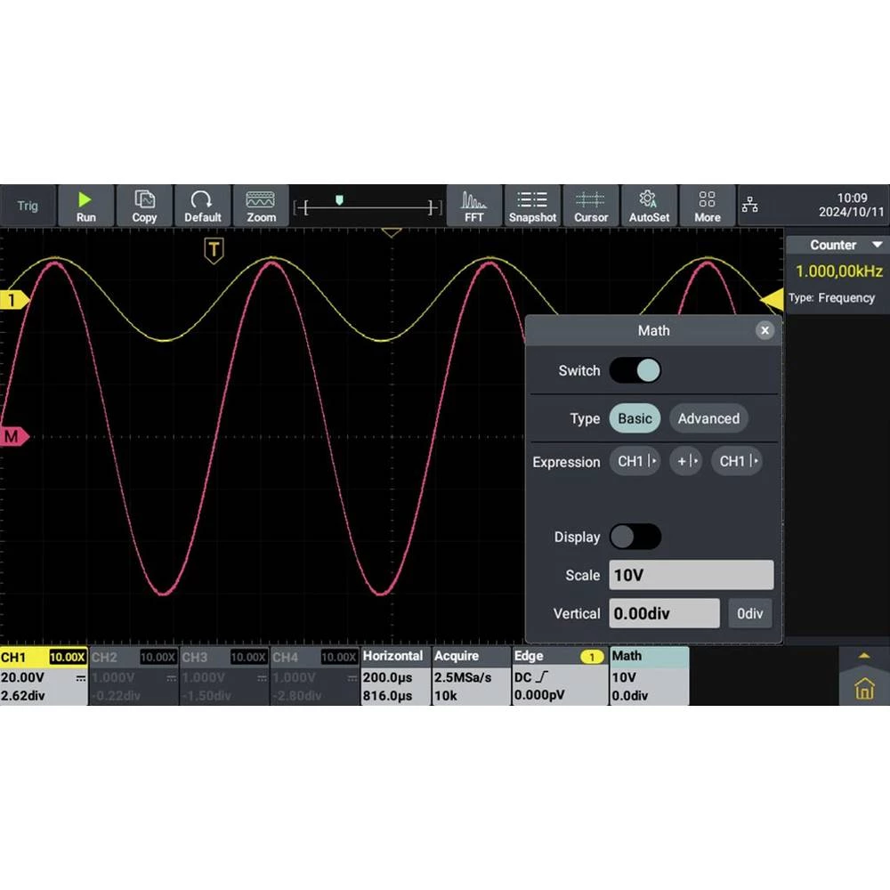The height and width of the screenshot is (890, 890).
Task: Open the Zoom waveform tool
Action: [x=261, y=206]
